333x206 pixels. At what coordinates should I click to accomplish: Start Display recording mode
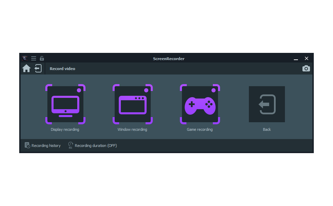point(66,104)
